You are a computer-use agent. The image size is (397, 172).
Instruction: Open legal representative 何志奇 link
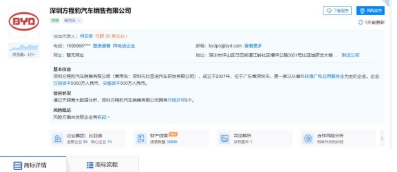click(86, 36)
